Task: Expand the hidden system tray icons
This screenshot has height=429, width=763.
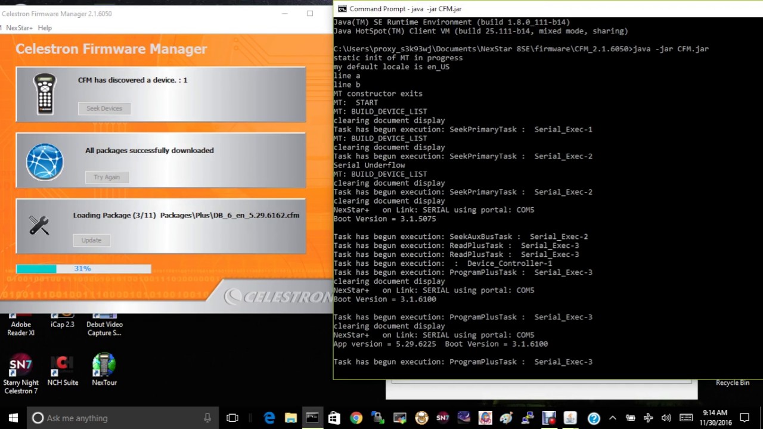Action: point(612,418)
